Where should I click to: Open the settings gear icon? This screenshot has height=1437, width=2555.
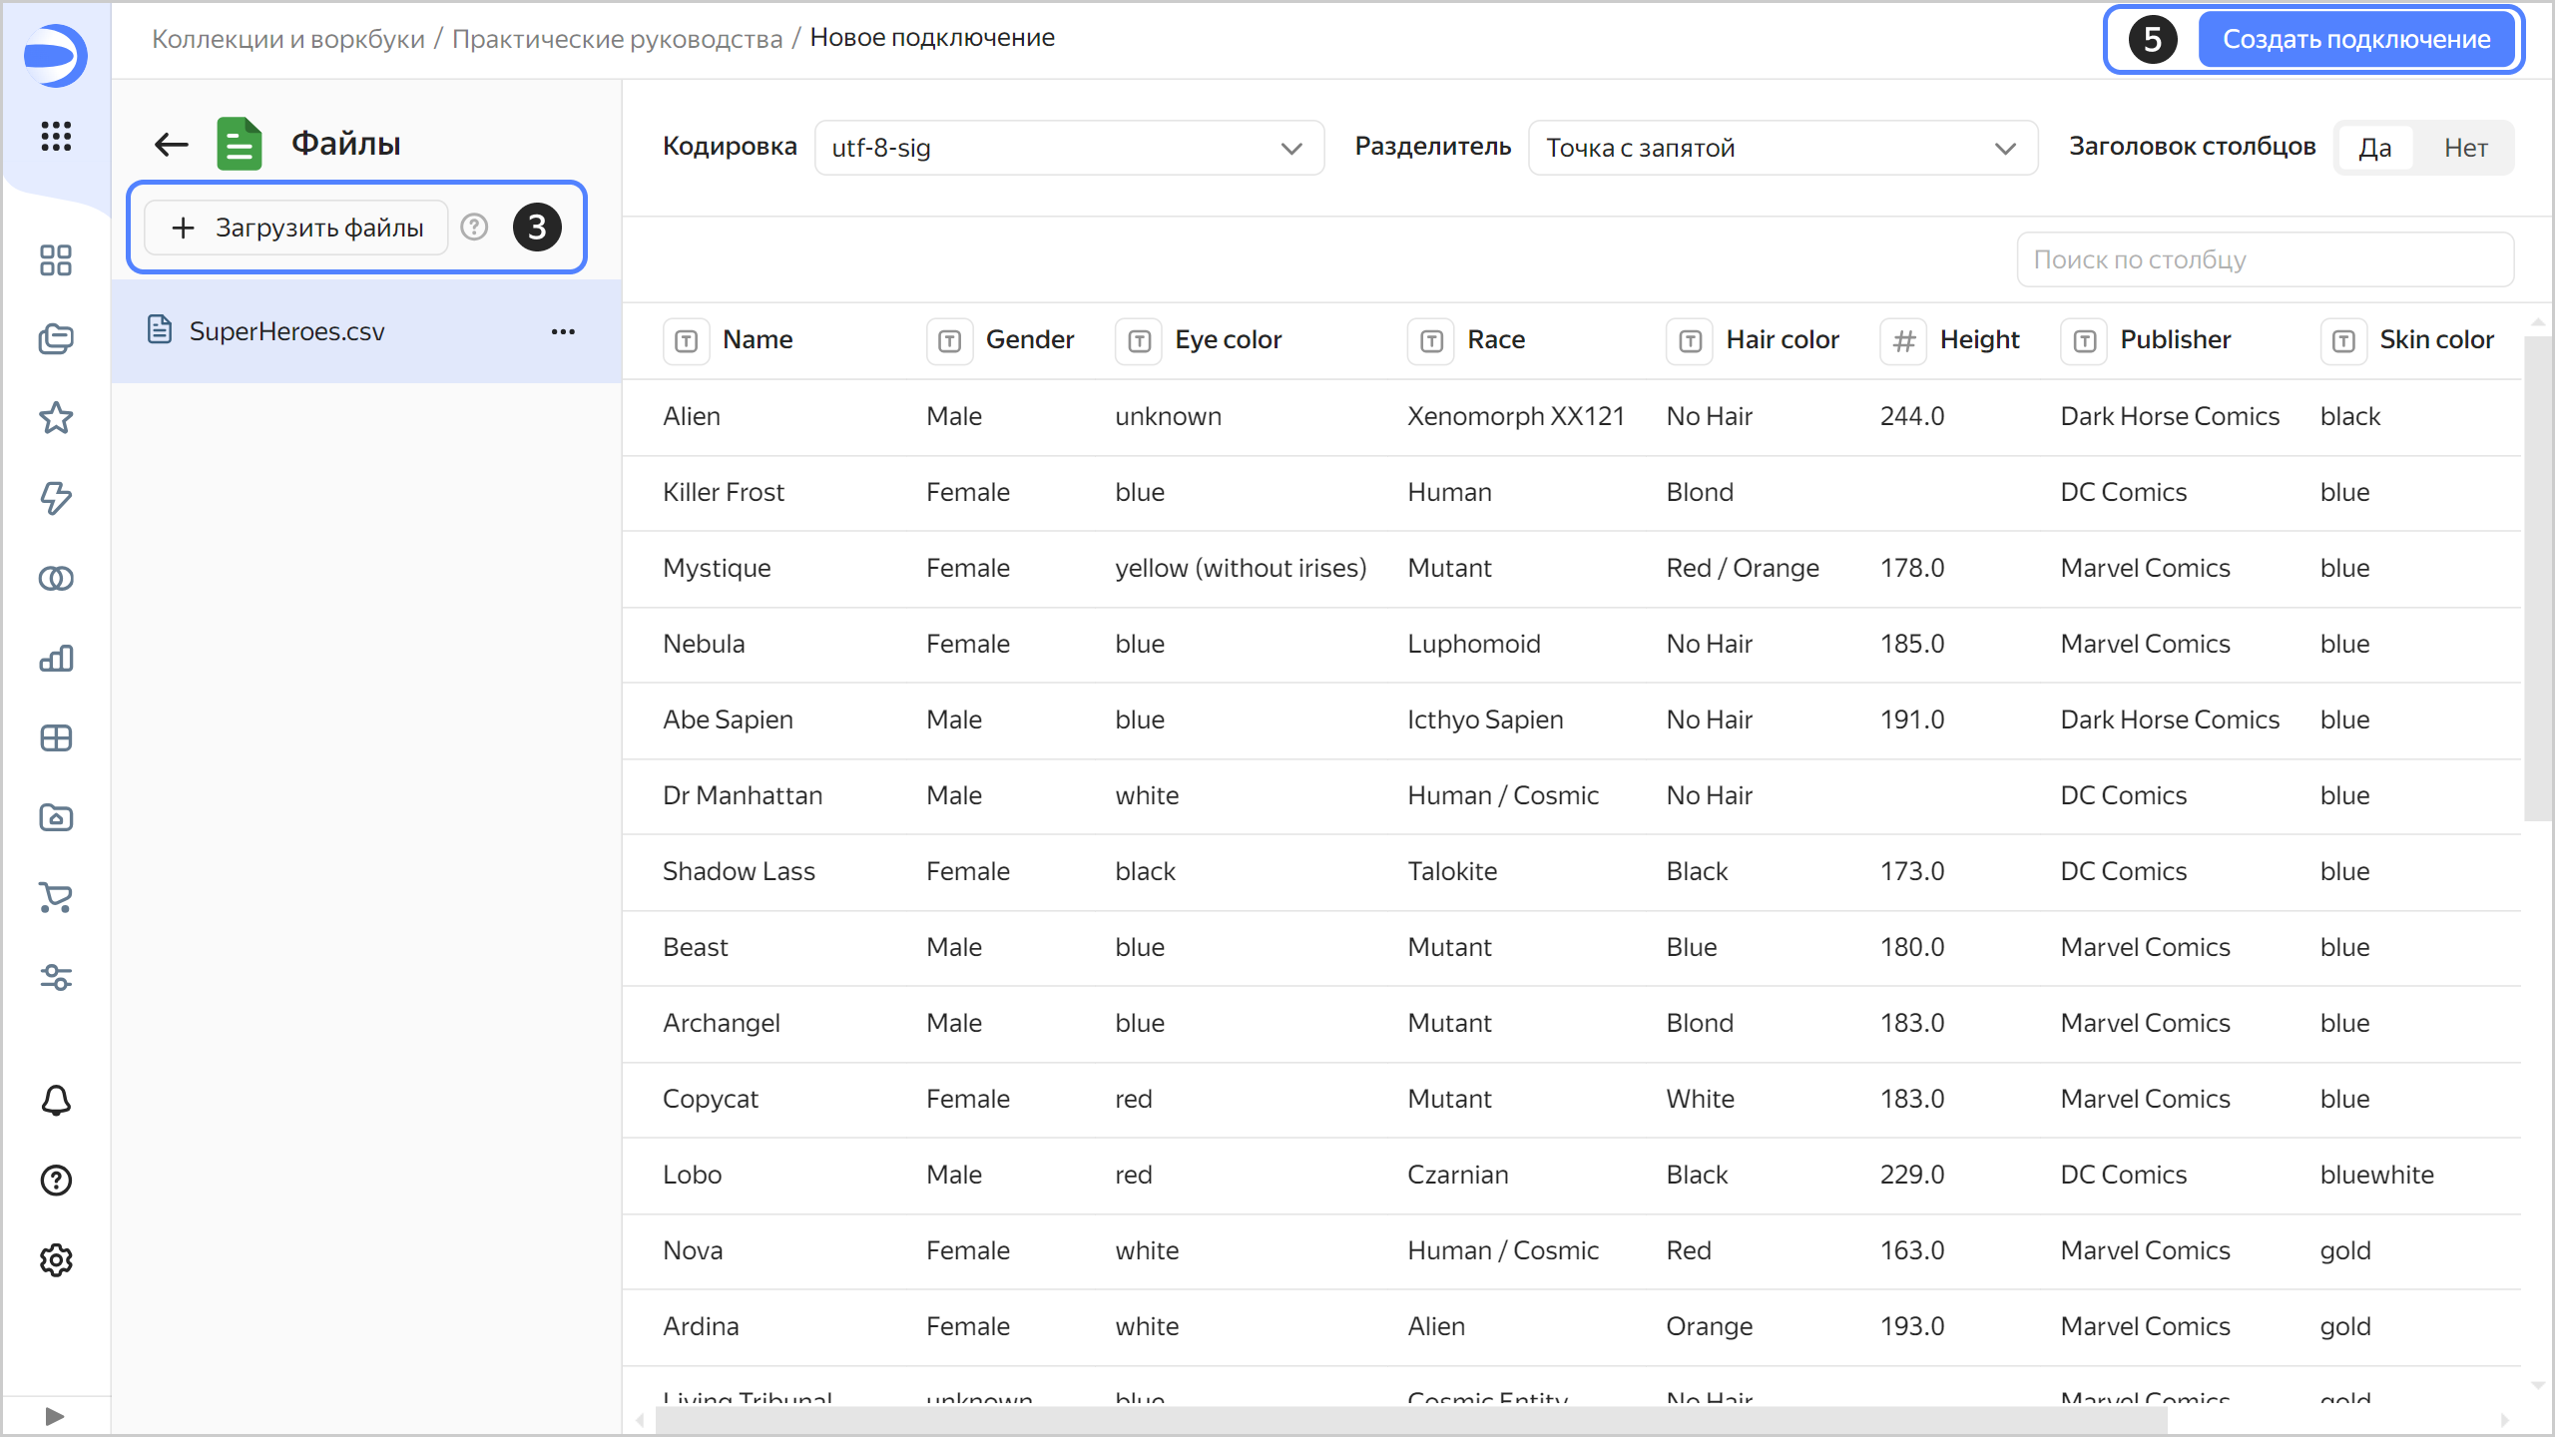tap(56, 1260)
